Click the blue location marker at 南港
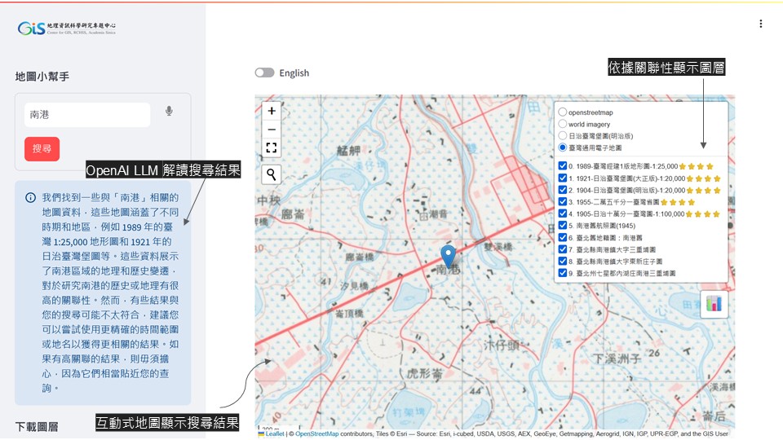 coord(448,256)
